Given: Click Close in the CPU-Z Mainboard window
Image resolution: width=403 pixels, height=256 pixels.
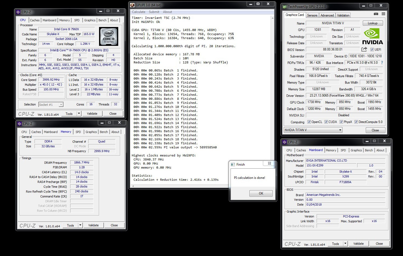Looking at the screenshot, I should [379, 244].
